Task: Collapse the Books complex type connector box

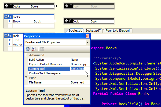Action: [x=55, y=21]
